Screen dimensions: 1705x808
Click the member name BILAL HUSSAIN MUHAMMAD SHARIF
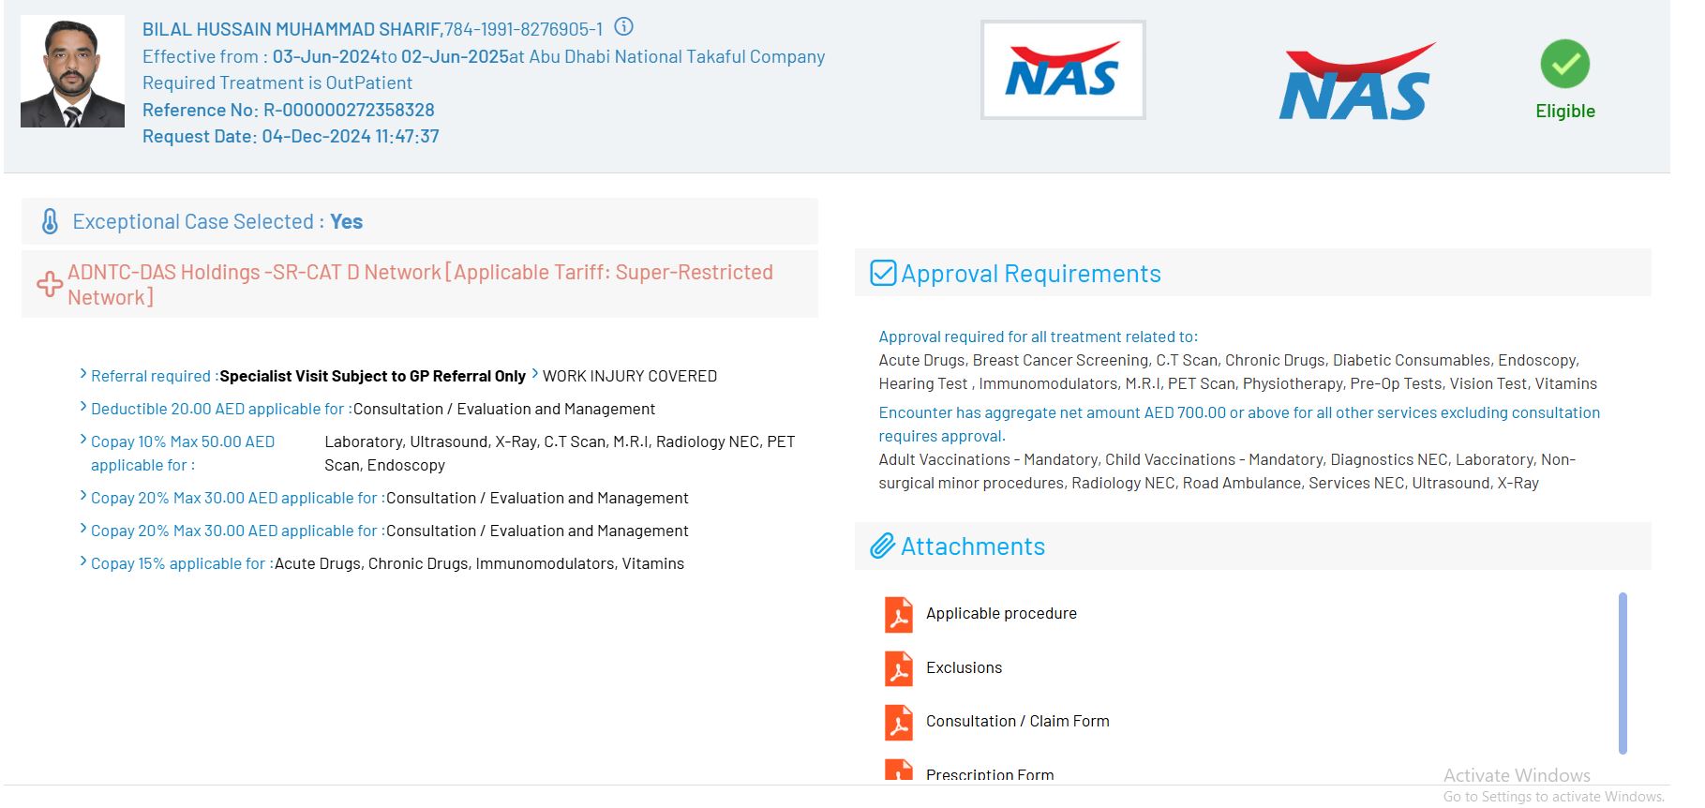(292, 29)
